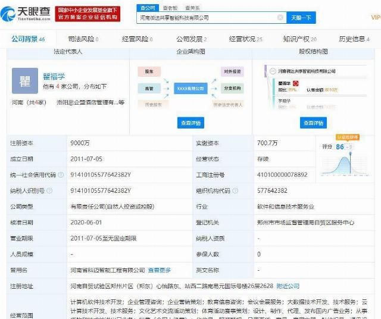Screen dimensions: 381x319
Task: Open legal representative 瞿福学 link
Action: click(54, 76)
